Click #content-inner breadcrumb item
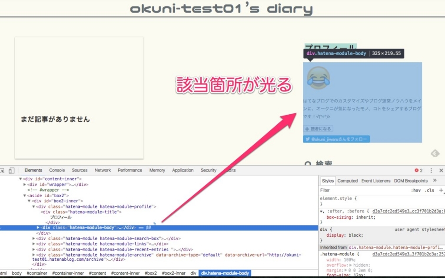Image resolution: width=445 pixels, height=278 pixels. (x=125, y=273)
